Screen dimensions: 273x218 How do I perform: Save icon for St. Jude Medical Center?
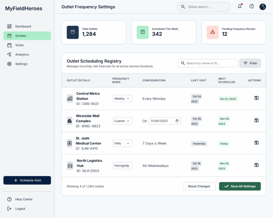(x=256, y=143)
